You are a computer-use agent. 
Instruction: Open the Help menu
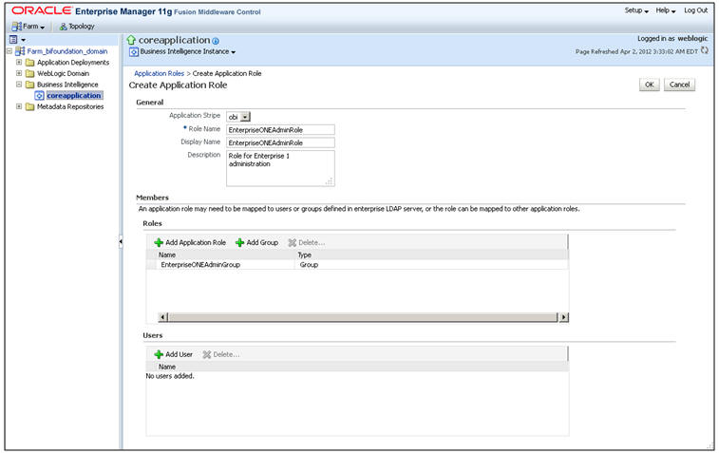pos(666,10)
